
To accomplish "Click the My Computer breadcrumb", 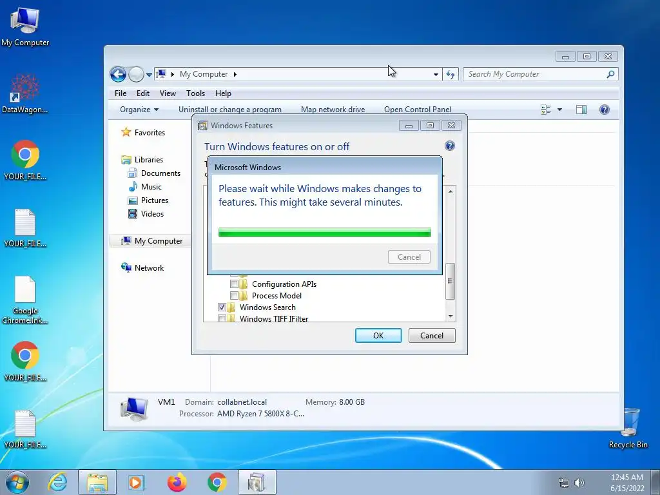I will click(203, 74).
